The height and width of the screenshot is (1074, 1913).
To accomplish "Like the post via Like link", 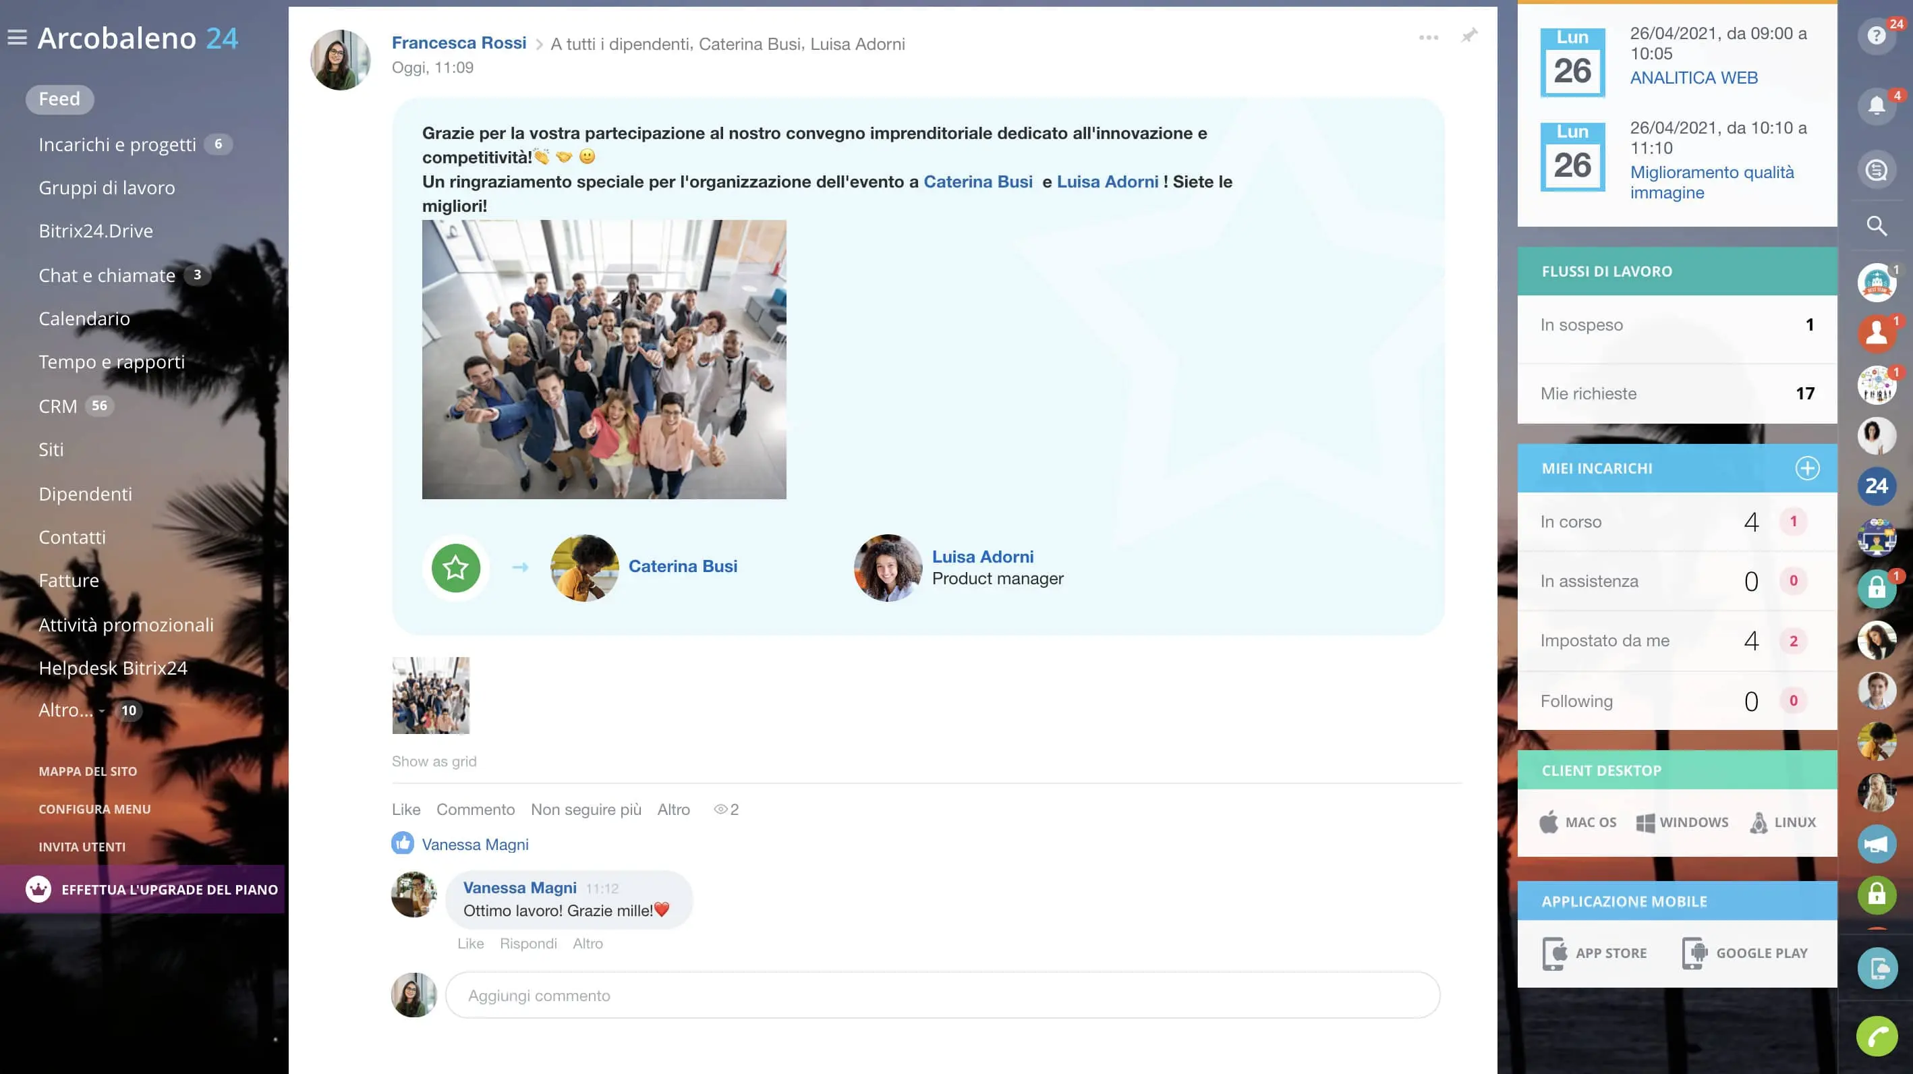I will coord(405,810).
